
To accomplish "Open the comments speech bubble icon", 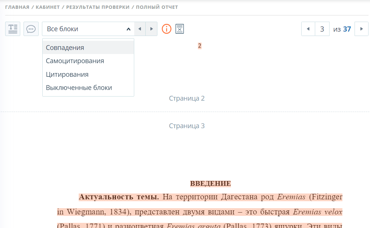I will pyautogui.click(x=31, y=29).
